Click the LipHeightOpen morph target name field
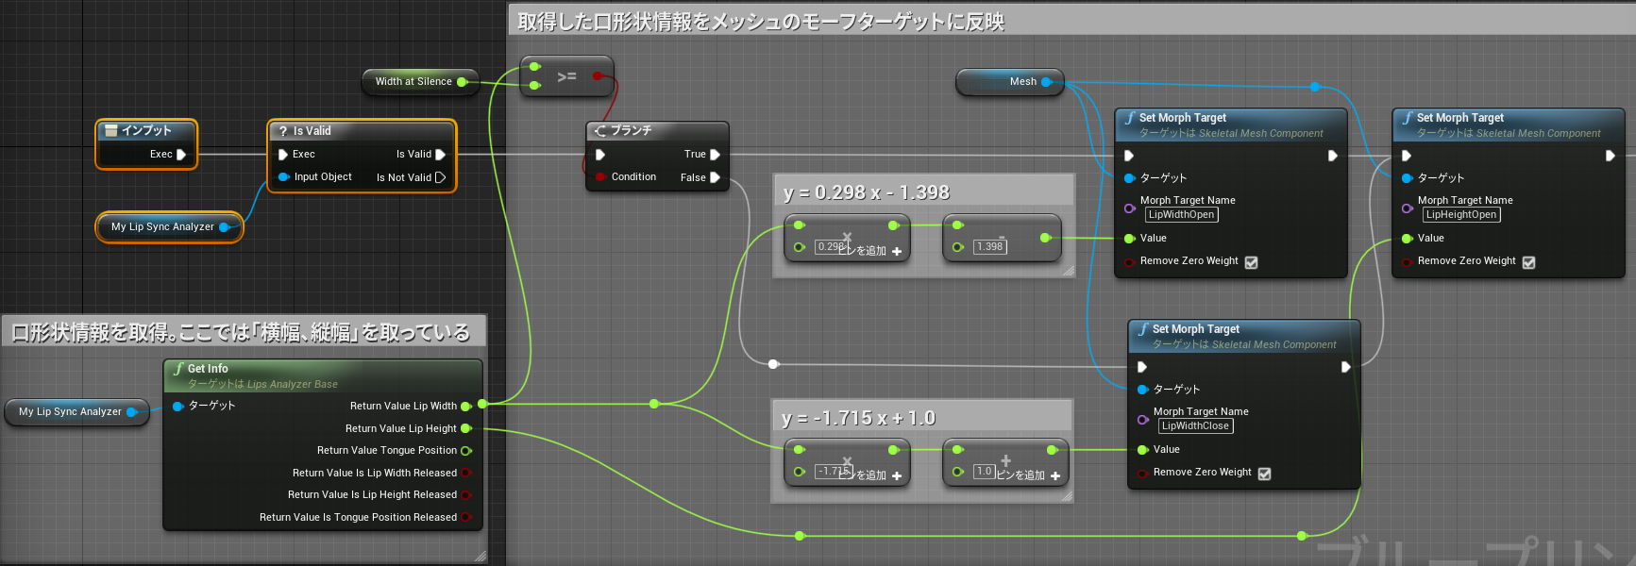 click(x=1460, y=215)
